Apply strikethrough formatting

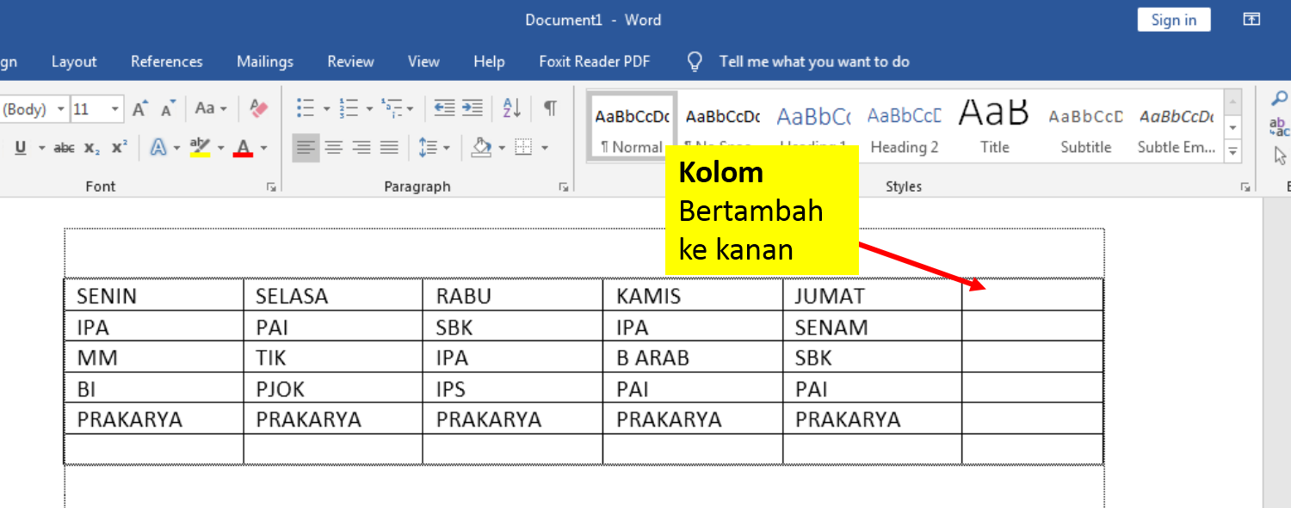pos(65,147)
